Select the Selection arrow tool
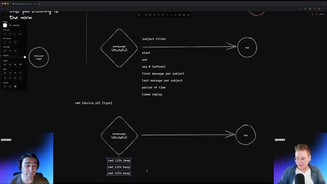 pyautogui.click(x=150, y=15)
